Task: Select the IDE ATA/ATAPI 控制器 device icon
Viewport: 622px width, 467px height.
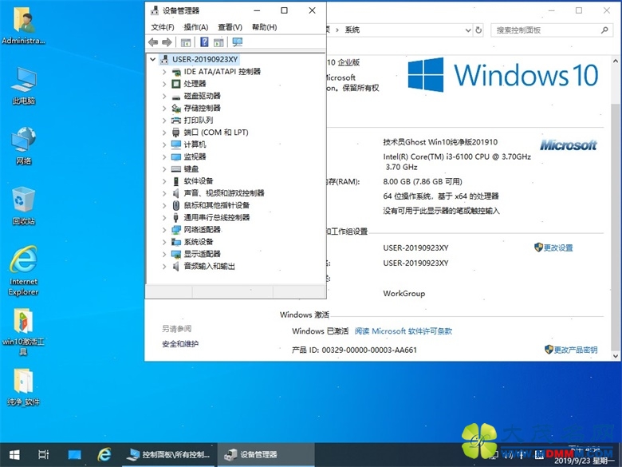Action: 176,72
